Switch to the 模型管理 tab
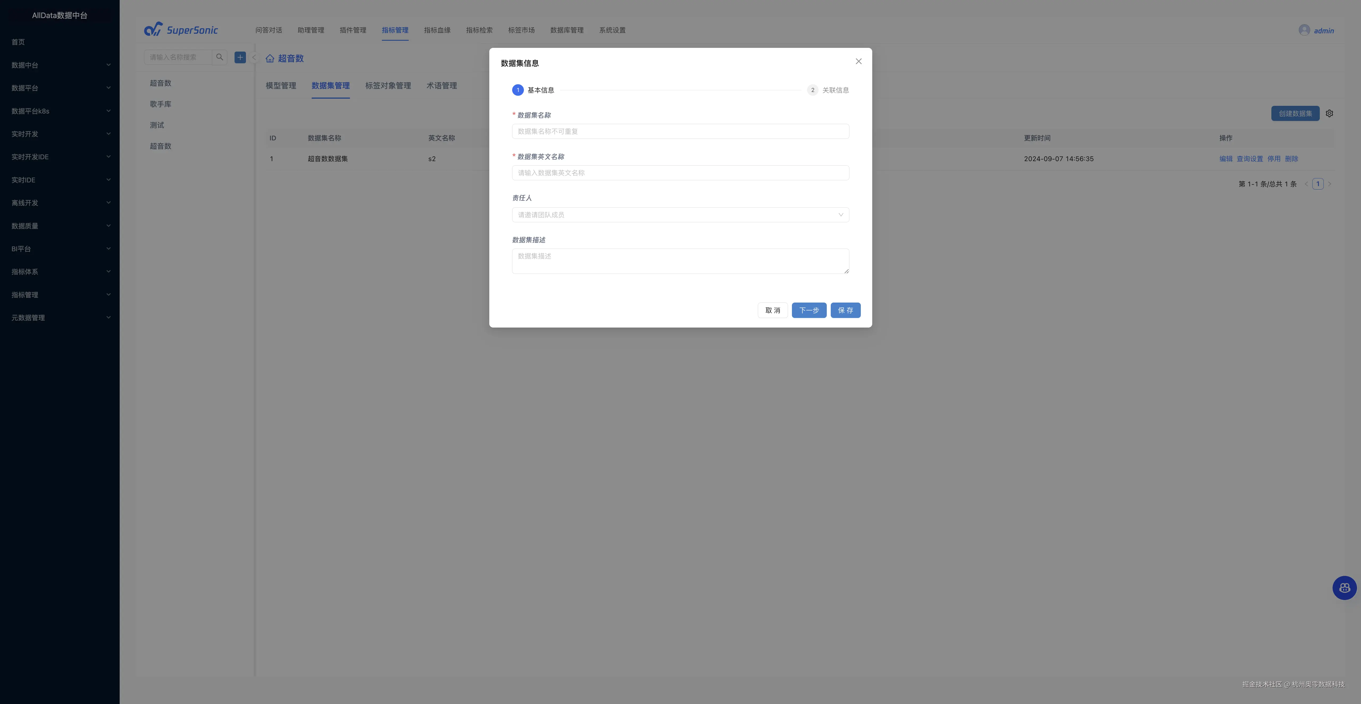 coord(281,86)
